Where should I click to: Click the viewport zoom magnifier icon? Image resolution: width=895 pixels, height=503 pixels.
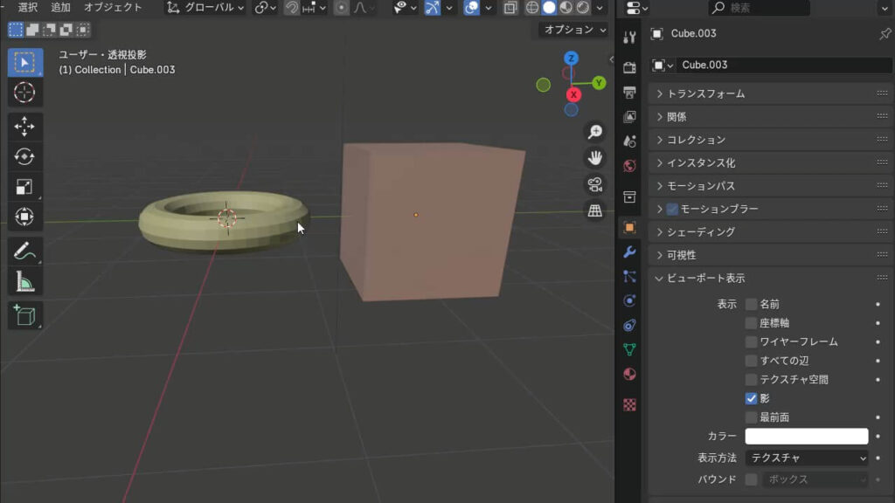point(594,132)
